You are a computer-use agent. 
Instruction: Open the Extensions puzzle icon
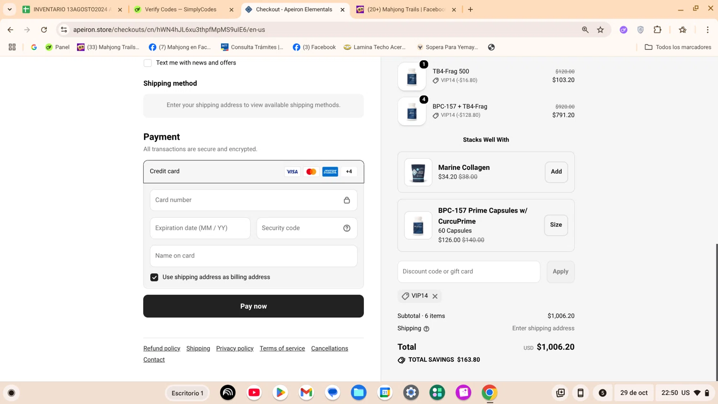(658, 30)
